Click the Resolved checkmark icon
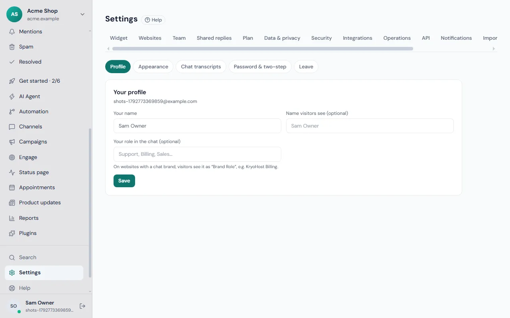Image resolution: width=510 pixels, height=318 pixels. point(12,62)
